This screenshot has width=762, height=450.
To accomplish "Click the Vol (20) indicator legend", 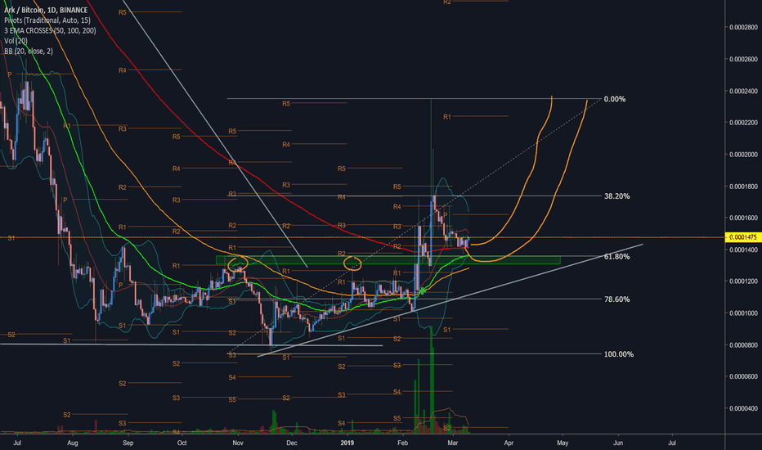I will point(16,41).
